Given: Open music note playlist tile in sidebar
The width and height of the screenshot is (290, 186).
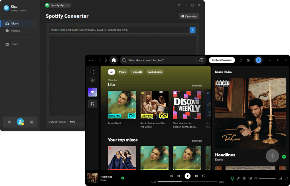Looking at the screenshot, I should (92, 104).
